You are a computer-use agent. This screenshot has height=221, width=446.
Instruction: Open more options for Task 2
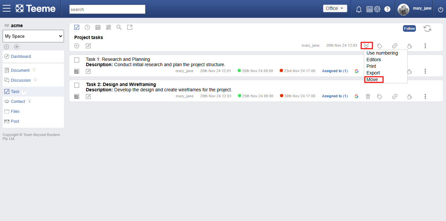click(425, 97)
